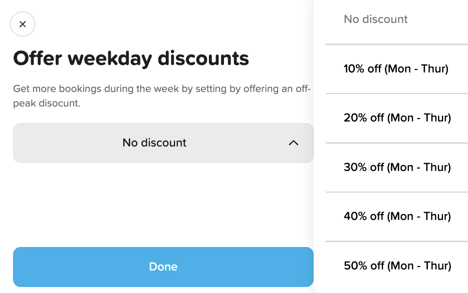Apply 50% off (Mon - Thur) discount

[397, 265]
